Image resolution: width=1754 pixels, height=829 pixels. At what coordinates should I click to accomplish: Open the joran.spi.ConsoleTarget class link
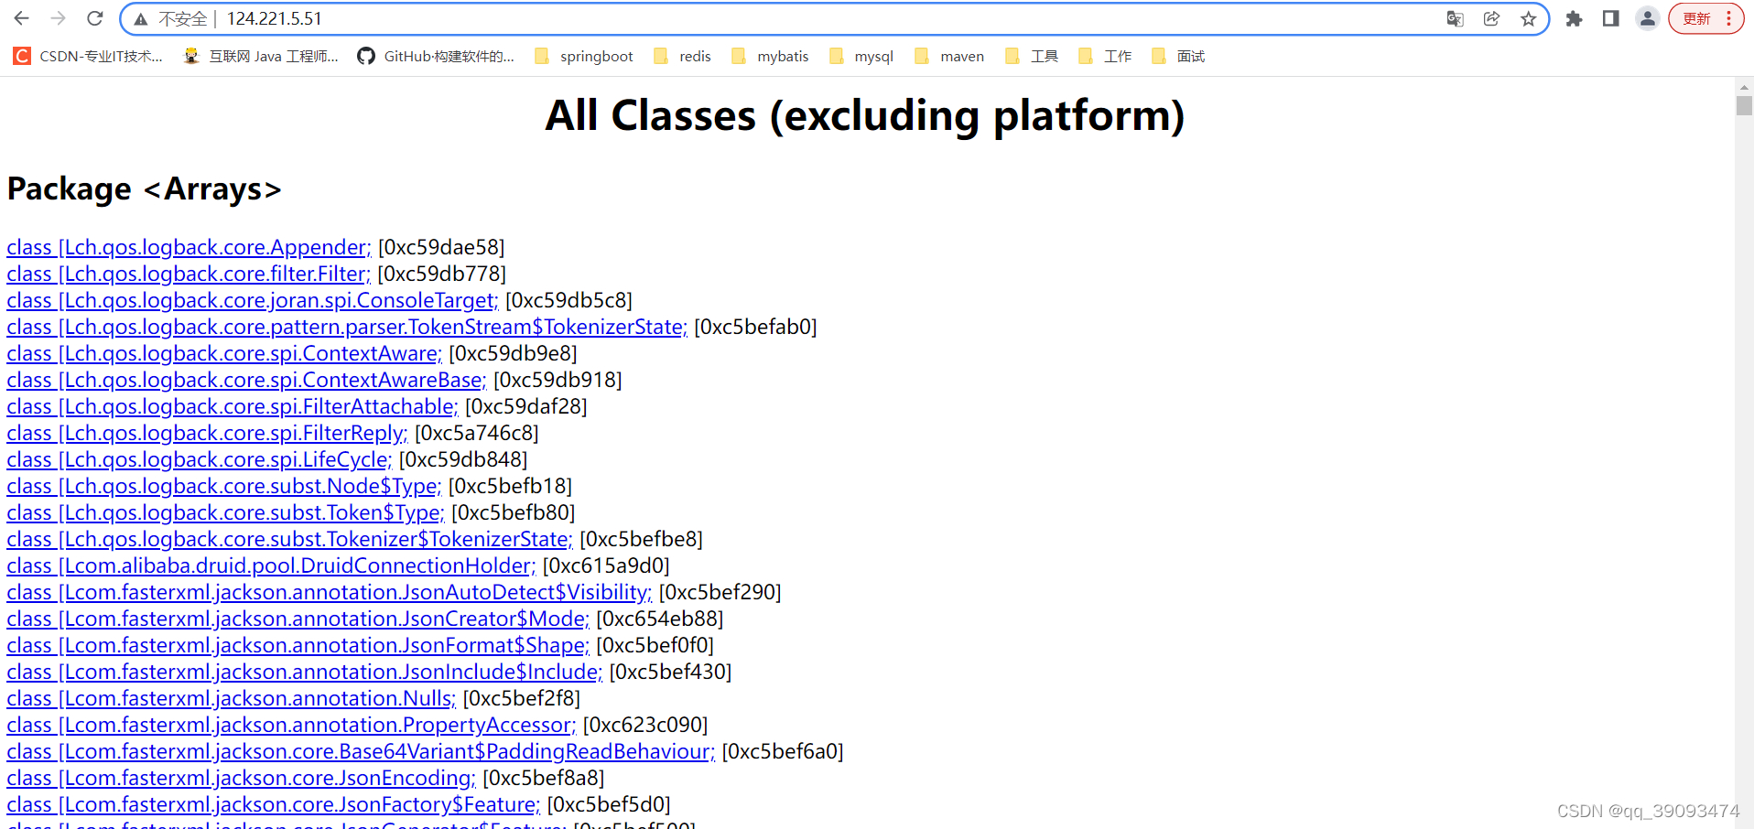click(x=253, y=300)
